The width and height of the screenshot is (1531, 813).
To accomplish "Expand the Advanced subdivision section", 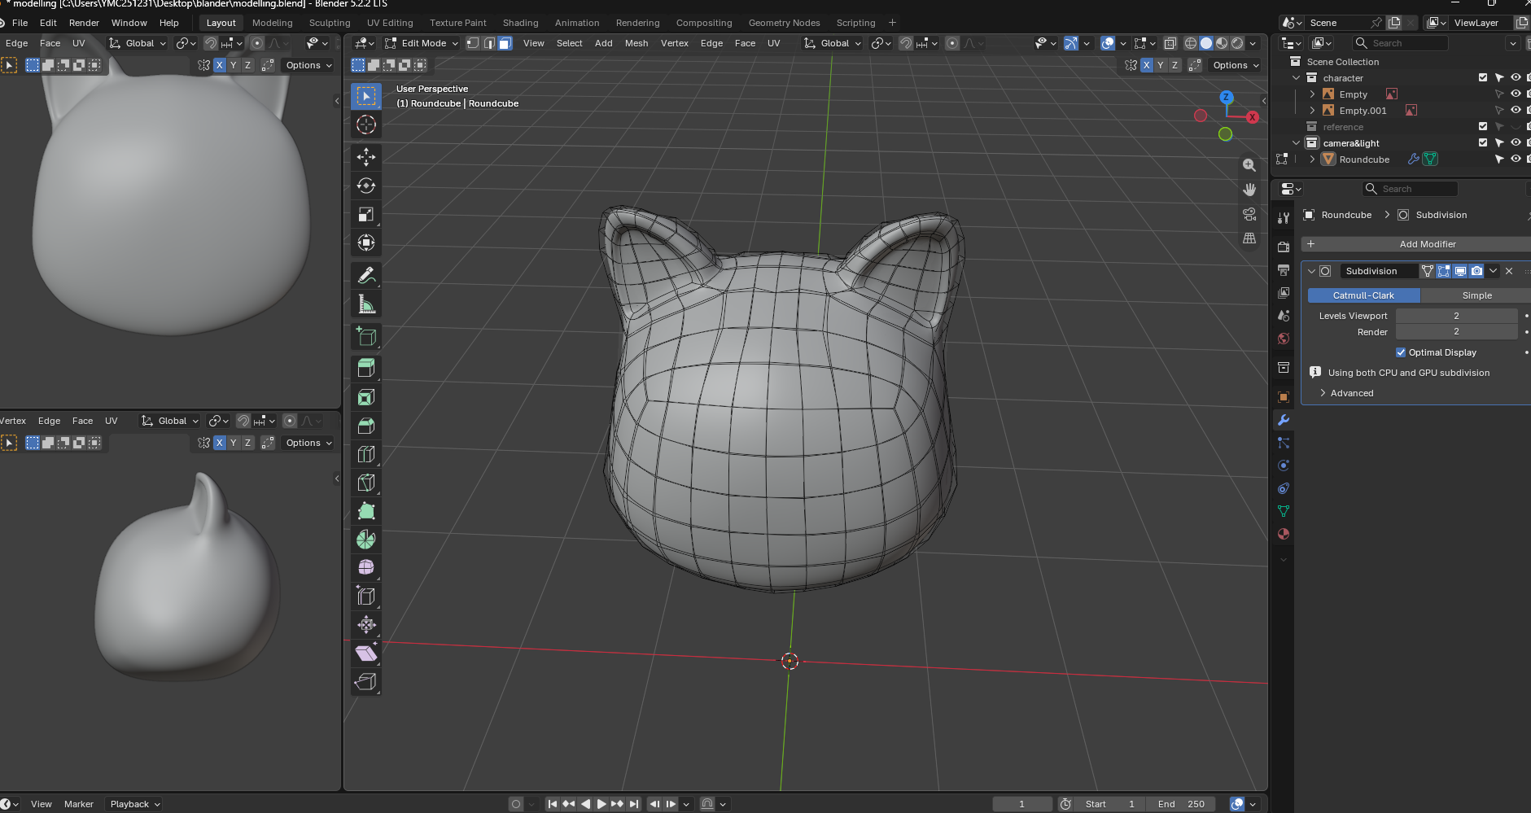I will pyautogui.click(x=1351, y=393).
